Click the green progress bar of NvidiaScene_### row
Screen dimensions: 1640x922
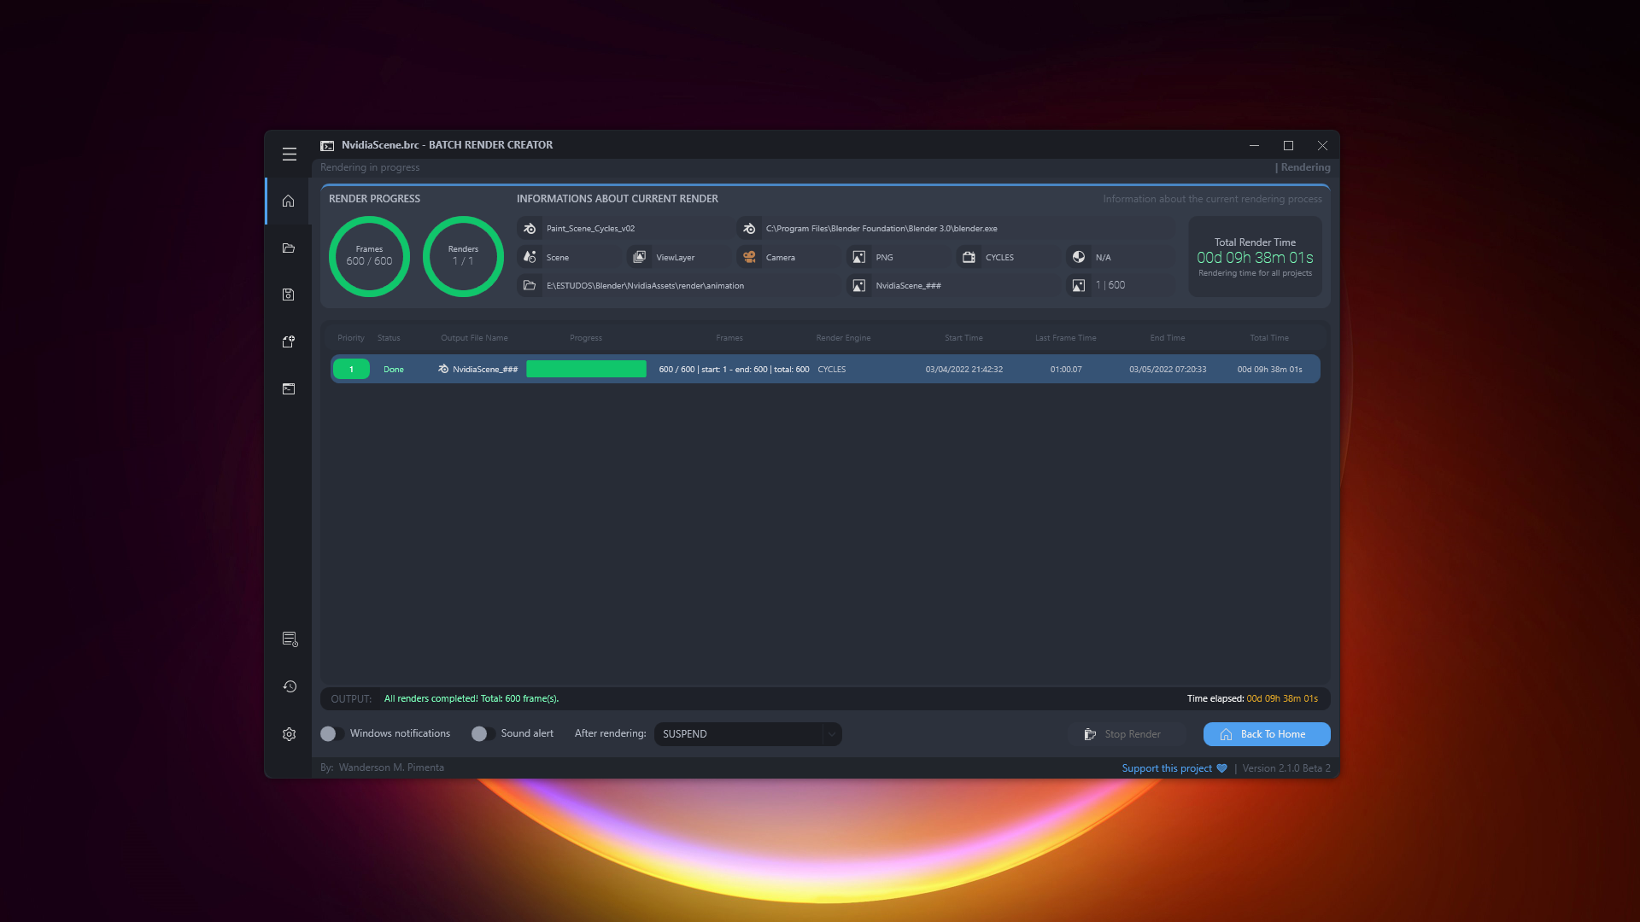click(x=586, y=369)
